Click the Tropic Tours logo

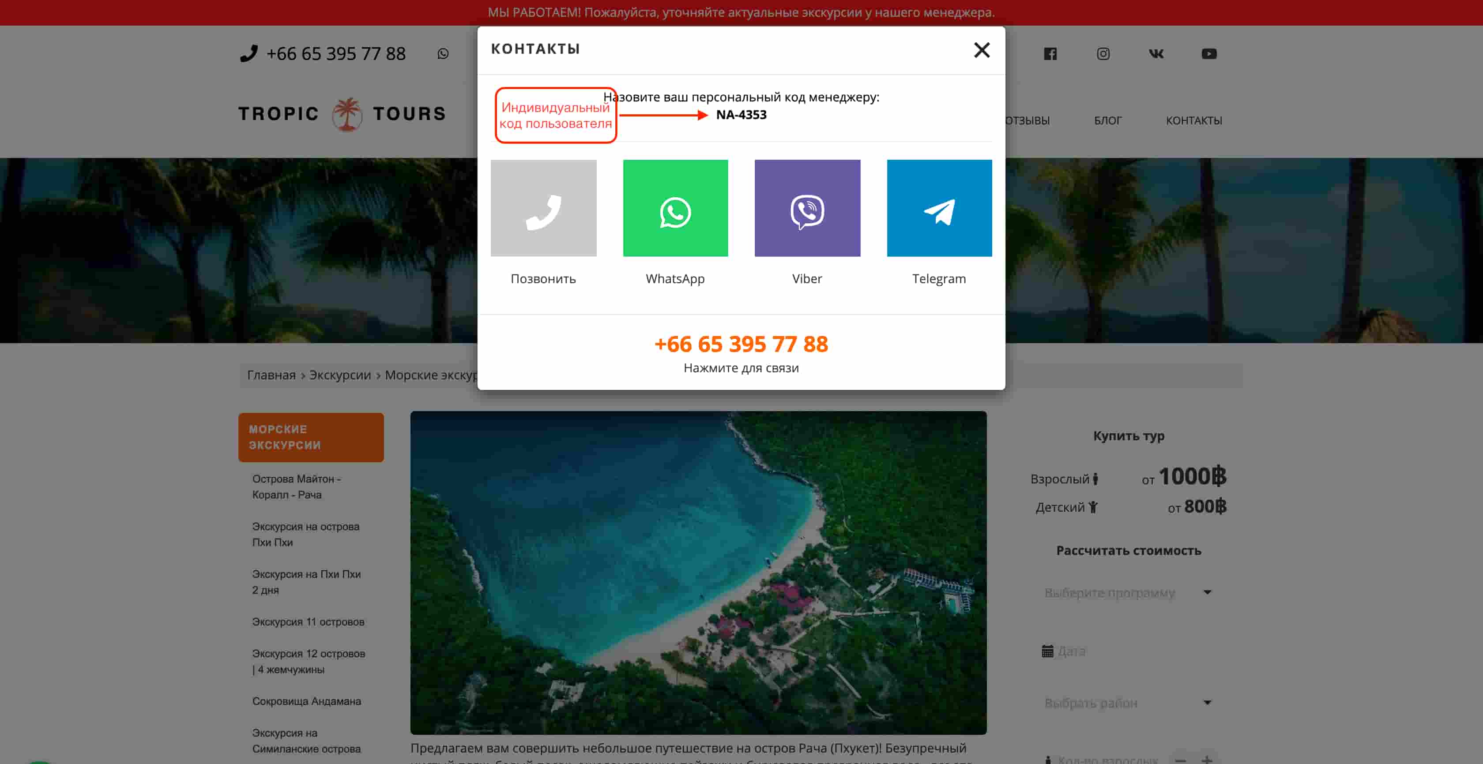click(x=343, y=114)
